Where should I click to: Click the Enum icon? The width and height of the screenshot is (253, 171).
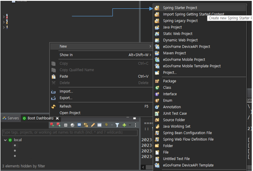point(157,101)
